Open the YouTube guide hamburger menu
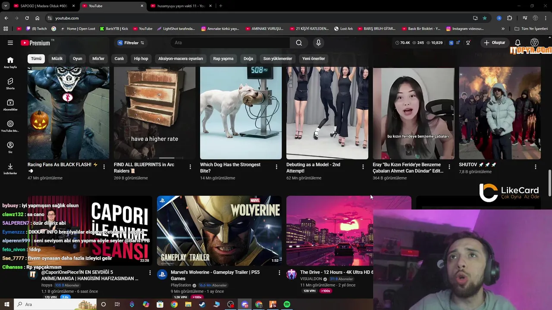Image resolution: width=552 pixels, height=310 pixels. tap(10, 43)
